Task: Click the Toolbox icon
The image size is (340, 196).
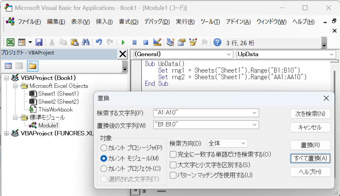Action: pos(204,42)
